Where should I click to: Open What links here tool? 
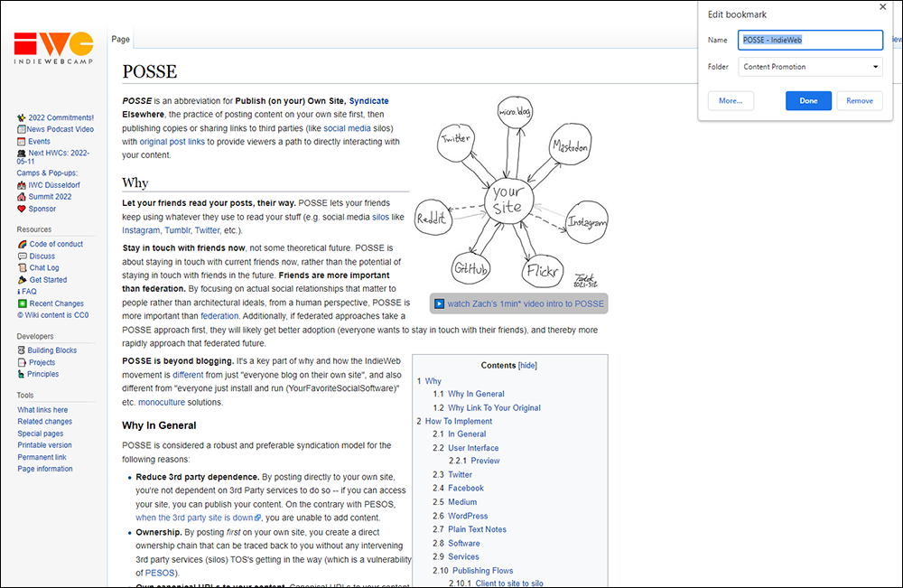(42, 410)
